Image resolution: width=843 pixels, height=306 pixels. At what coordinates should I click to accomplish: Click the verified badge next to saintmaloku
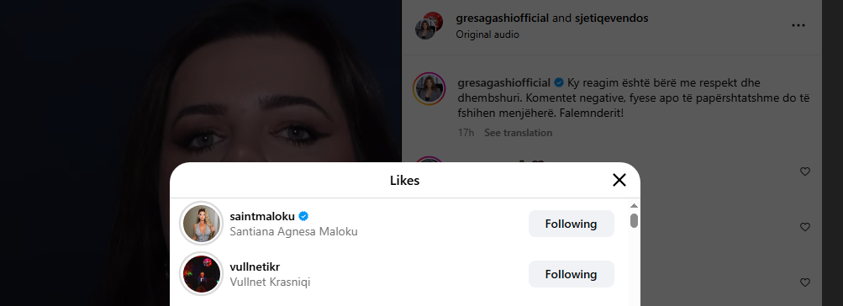point(303,217)
